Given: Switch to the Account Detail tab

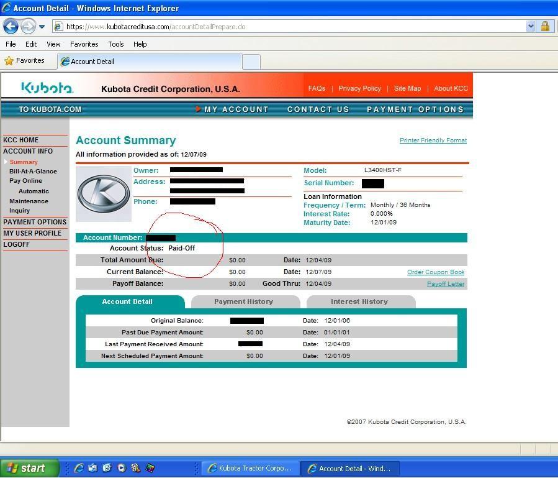Looking at the screenshot, I should 130,301.
